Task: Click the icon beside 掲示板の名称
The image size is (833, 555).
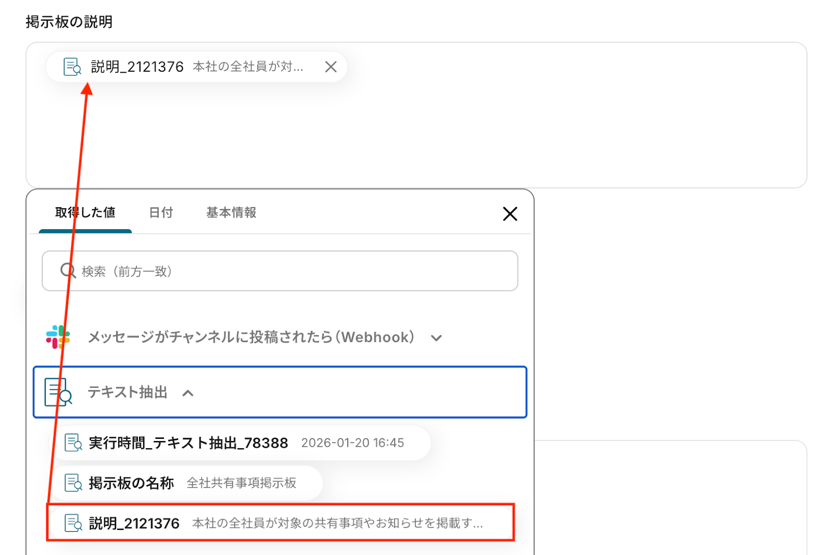Action: tap(73, 483)
